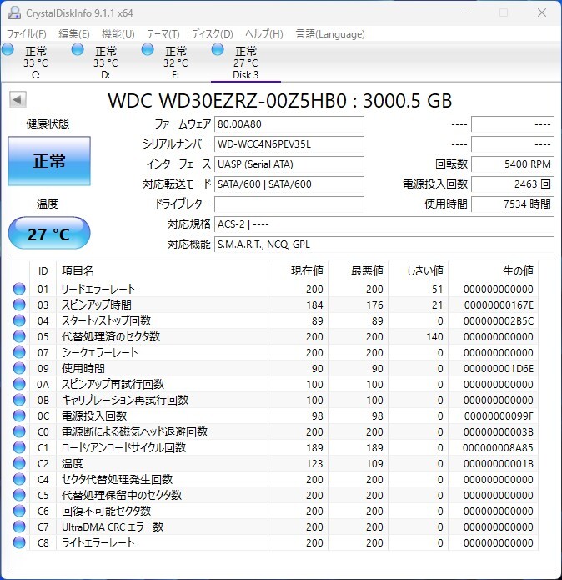The image size is (562, 580).
Task: Click status orb for drive E:
Action: click(148, 49)
